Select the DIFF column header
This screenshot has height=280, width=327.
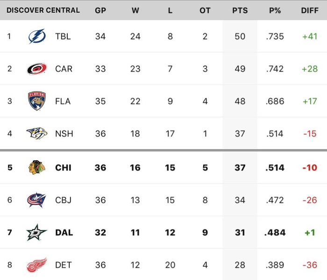[310, 10]
